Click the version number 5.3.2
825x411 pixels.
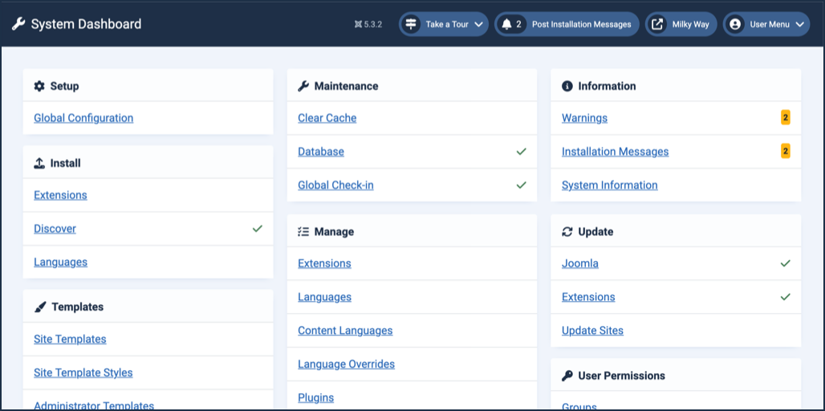pyautogui.click(x=373, y=24)
